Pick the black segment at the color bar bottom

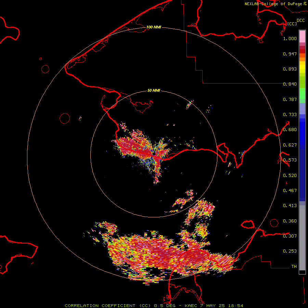302,272
